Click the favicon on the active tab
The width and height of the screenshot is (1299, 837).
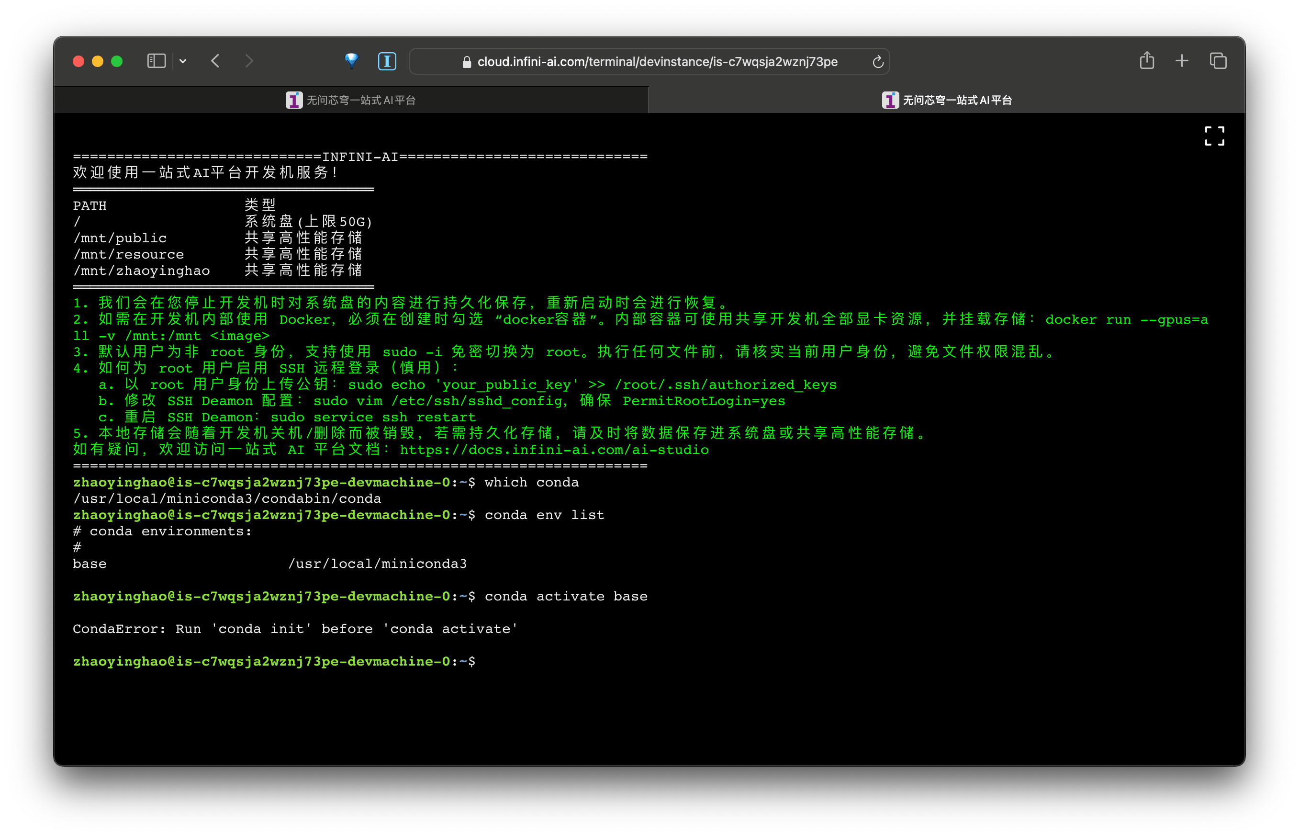coord(890,100)
